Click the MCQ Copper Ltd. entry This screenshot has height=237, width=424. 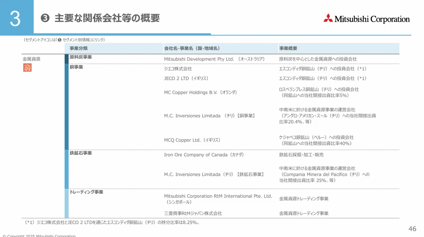pyautogui.click(x=192, y=140)
